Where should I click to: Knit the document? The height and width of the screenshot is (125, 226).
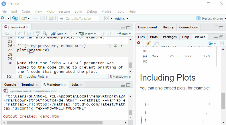coord(57,34)
